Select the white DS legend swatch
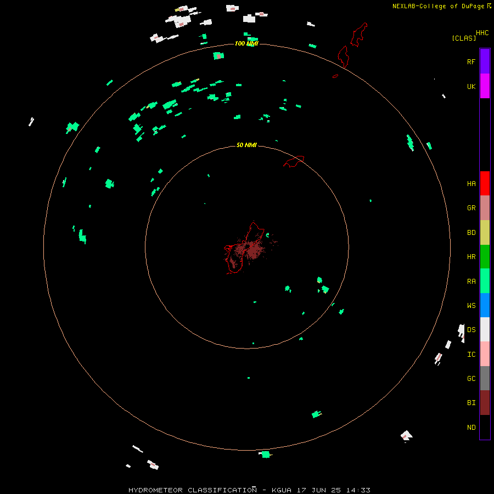The image size is (494, 494). (485, 329)
